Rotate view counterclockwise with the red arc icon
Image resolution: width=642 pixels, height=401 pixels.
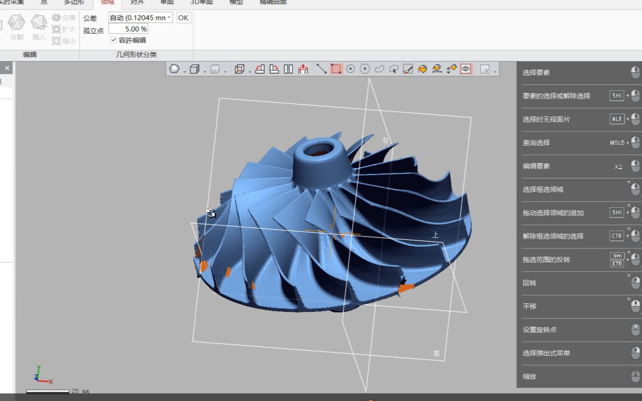point(260,69)
